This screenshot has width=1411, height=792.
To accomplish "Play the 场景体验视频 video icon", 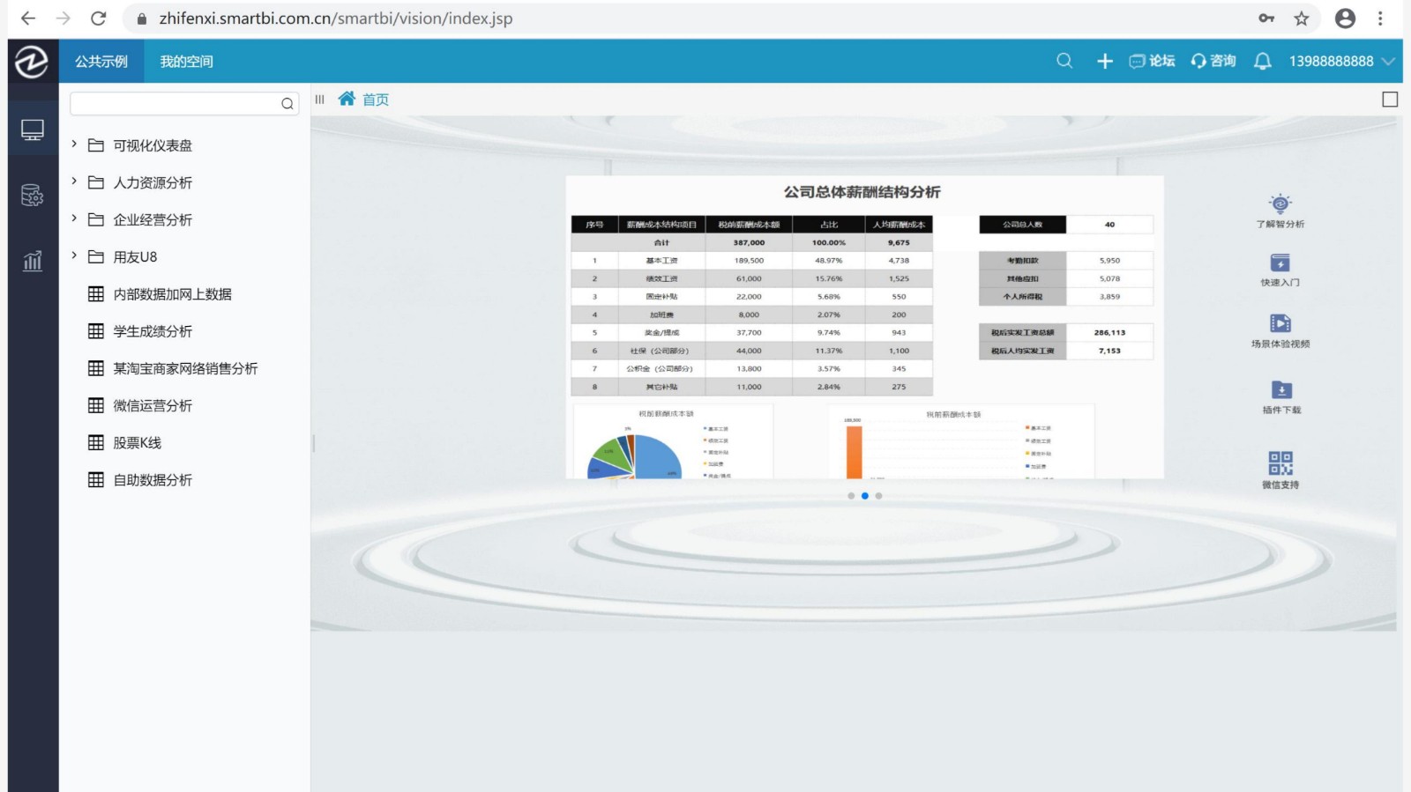I will [x=1280, y=323].
